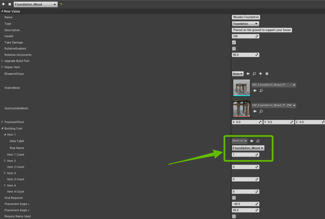Add a new row with the plus icon
Viewport: 325px width, 219px height.
pos(3,4)
